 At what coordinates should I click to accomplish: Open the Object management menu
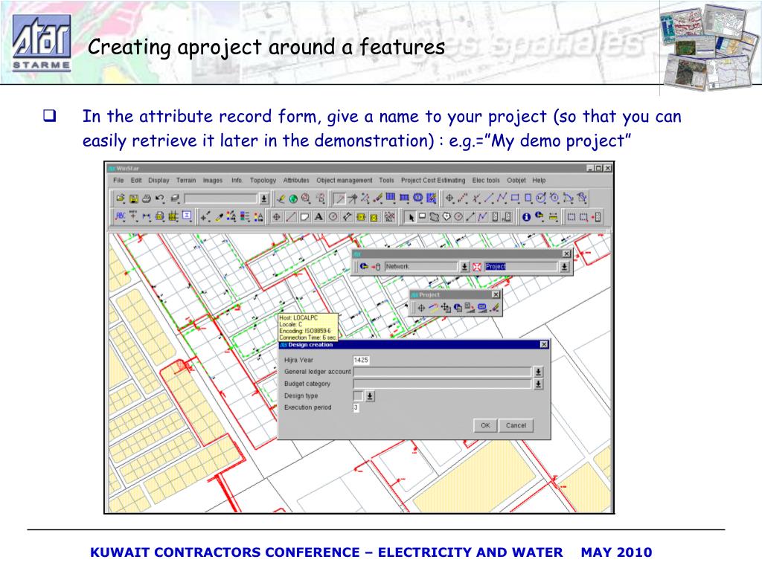[x=345, y=180]
